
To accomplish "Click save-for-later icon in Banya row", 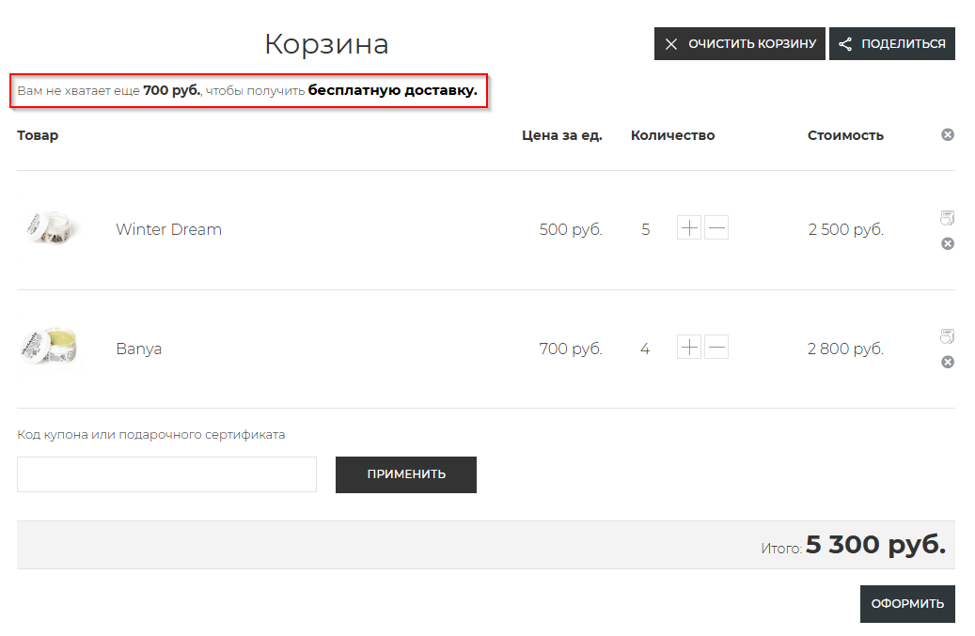I will click(948, 336).
